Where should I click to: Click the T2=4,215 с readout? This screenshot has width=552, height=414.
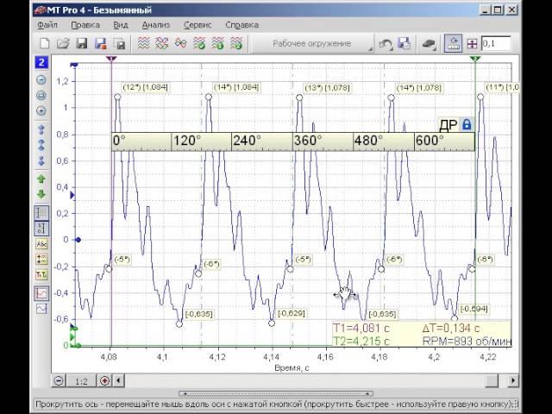[361, 341]
